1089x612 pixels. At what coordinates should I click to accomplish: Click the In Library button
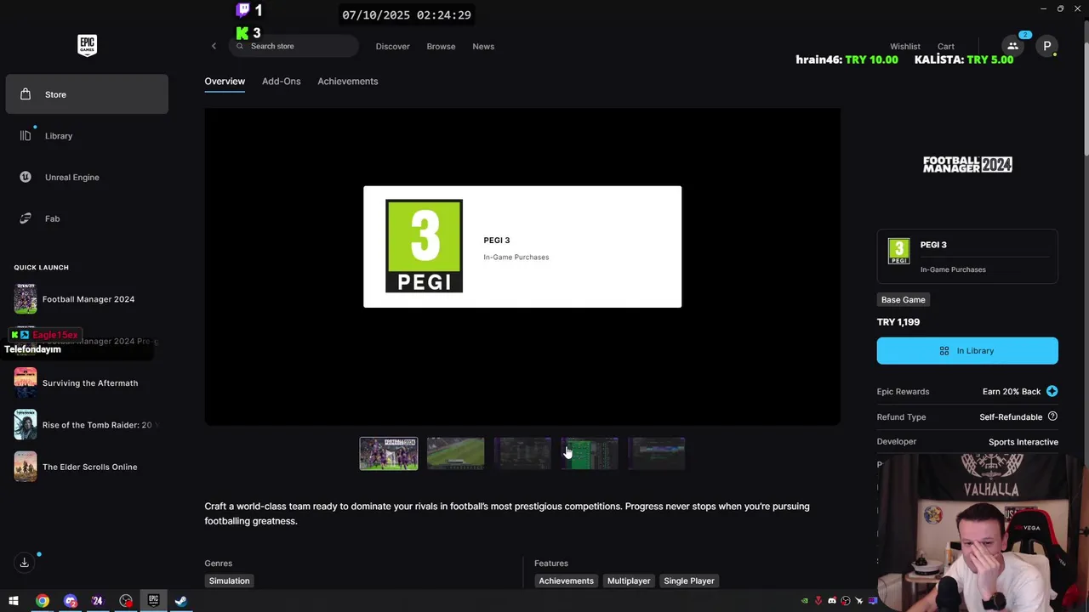click(967, 351)
